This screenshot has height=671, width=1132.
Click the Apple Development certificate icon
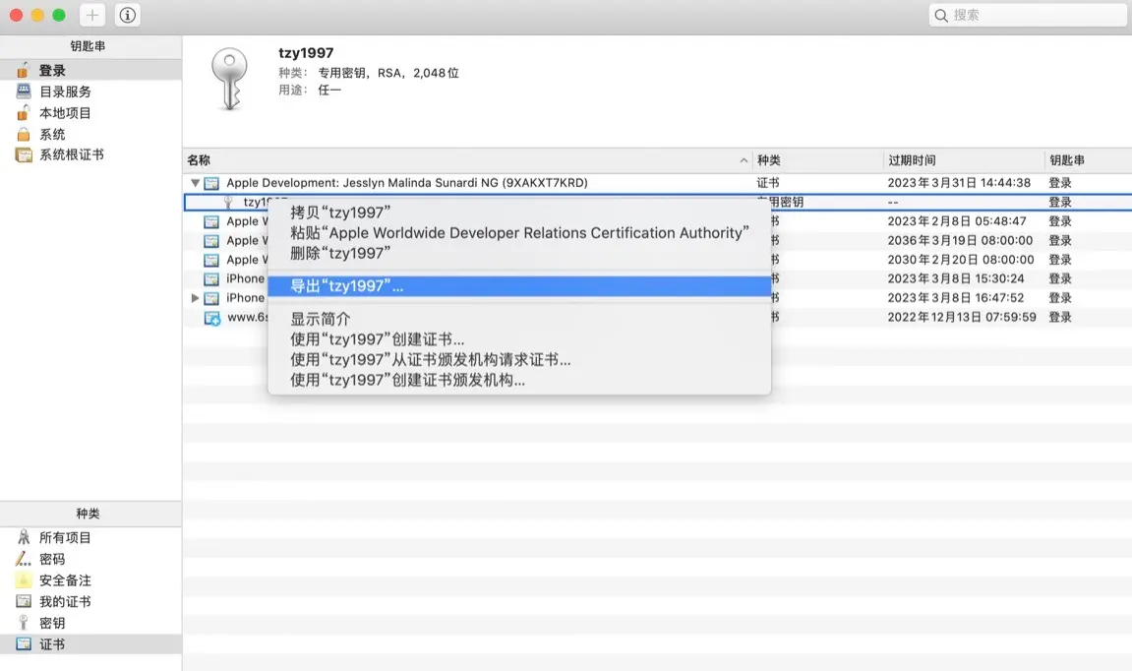pos(211,183)
